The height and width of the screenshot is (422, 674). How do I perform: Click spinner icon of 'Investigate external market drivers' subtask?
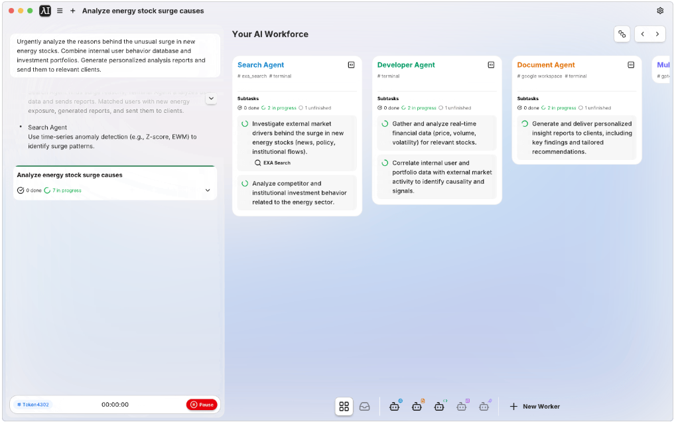click(245, 124)
